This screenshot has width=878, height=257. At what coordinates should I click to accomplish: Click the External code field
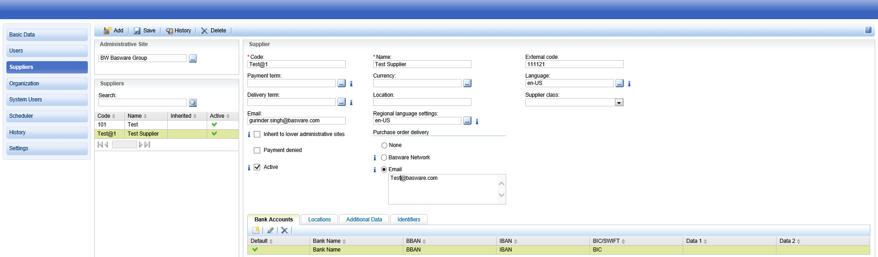(574, 64)
